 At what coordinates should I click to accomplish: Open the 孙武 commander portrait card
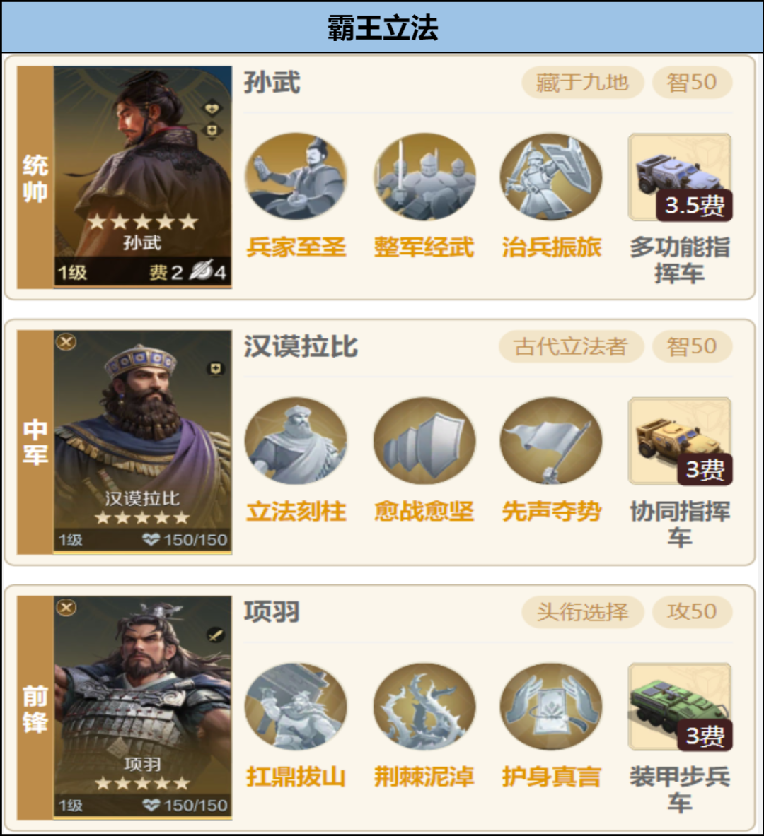[x=143, y=177]
